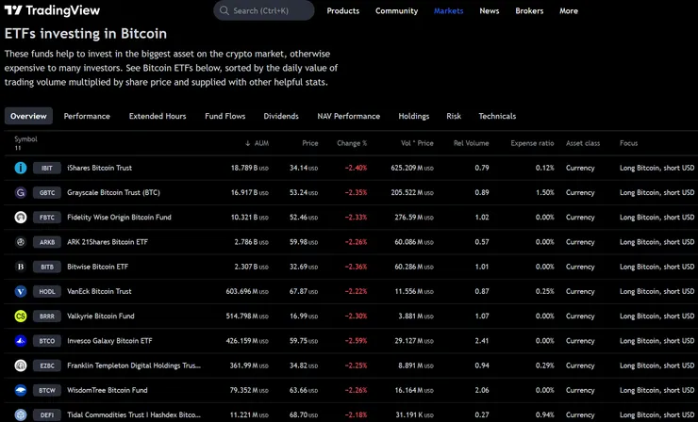Click the Fidelity FBTC fund icon
This screenshot has height=422, width=698.
[21, 217]
